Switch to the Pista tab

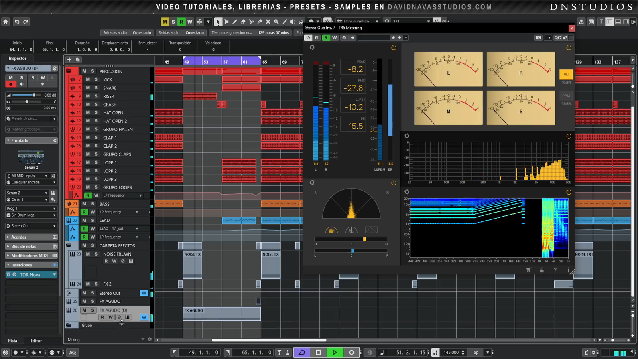point(13,341)
